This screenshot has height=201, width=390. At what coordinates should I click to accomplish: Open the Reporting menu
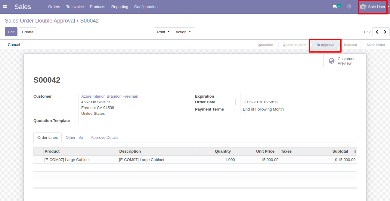click(119, 7)
